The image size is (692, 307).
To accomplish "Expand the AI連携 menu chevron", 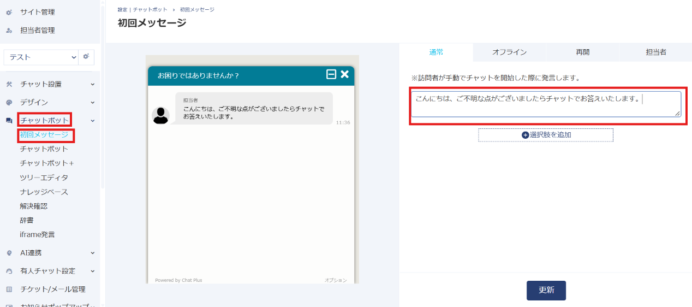I will [x=92, y=253].
